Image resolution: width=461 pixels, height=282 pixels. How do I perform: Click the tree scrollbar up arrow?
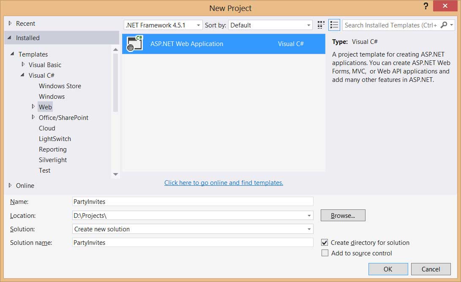[x=115, y=50]
